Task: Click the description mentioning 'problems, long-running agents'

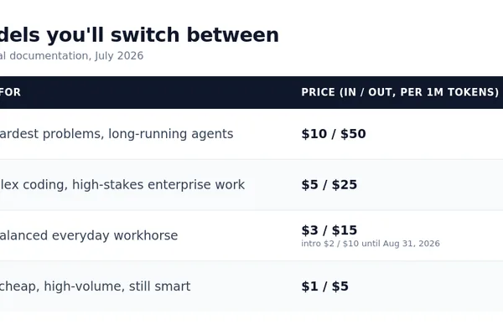Action: 117,134
